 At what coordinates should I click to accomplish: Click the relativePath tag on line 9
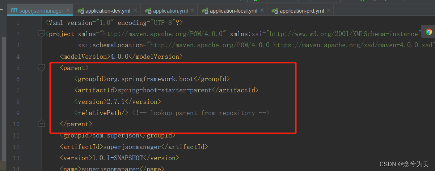click(101, 113)
